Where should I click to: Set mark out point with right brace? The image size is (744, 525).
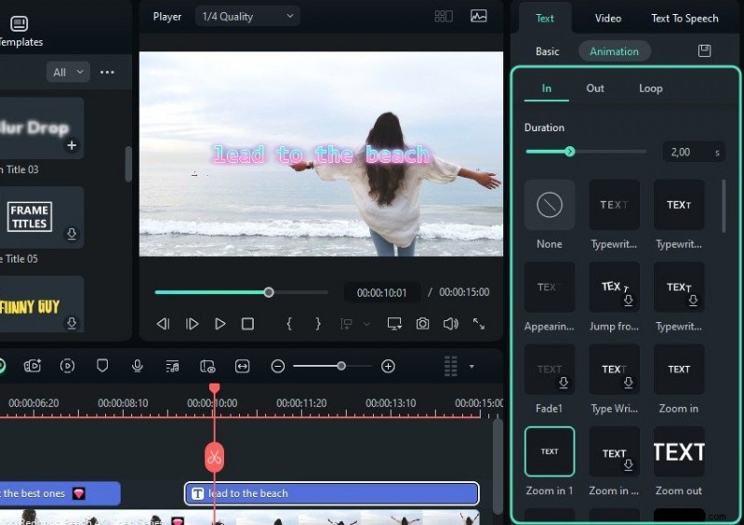pyautogui.click(x=318, y=324)
